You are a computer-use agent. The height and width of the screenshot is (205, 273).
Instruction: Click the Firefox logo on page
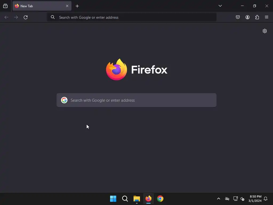[x=137, y=69]
